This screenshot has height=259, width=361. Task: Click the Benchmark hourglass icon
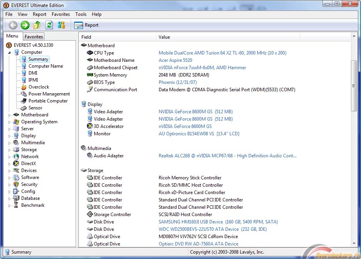[x=16, y=205]
